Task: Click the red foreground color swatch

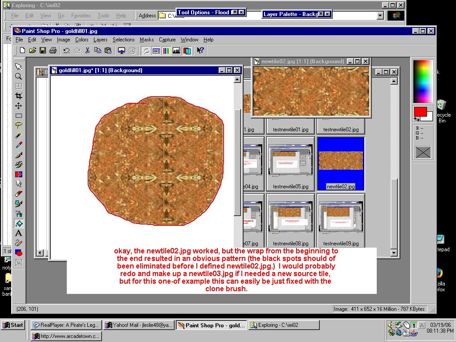Action: (x=420, y=111)
